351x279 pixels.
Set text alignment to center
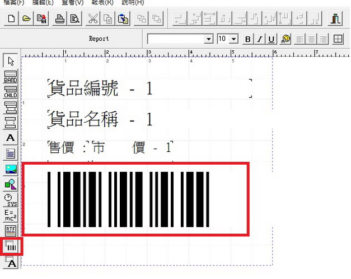pyautogui.click(x=311, y=39)
